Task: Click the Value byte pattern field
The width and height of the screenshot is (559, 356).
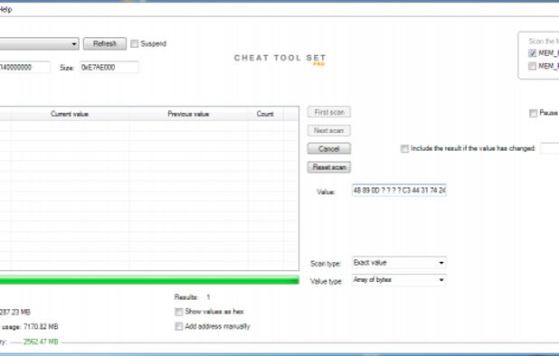Action: tap(399, 191)
